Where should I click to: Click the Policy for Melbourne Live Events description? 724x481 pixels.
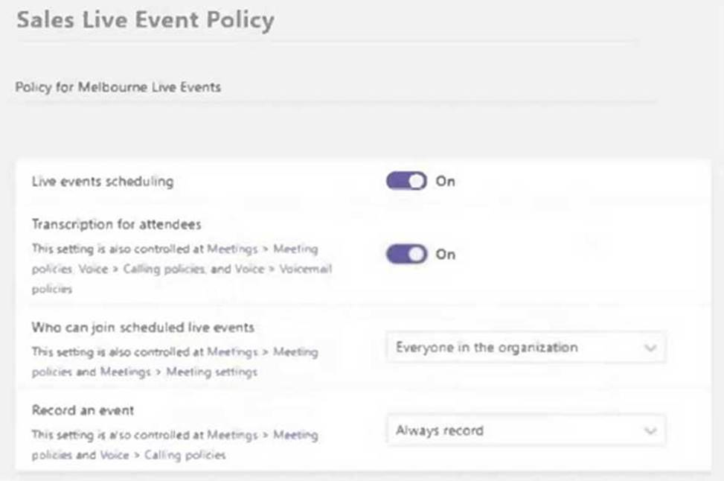click(118, 87)
